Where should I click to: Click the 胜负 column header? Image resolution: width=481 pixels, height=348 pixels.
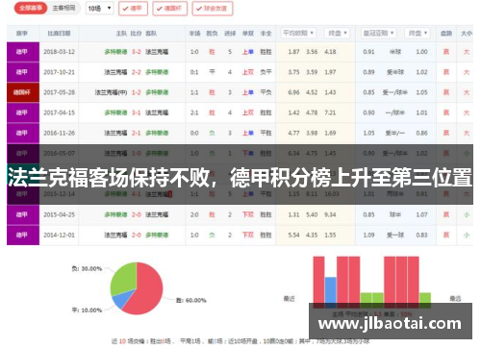tap(212, 34)
